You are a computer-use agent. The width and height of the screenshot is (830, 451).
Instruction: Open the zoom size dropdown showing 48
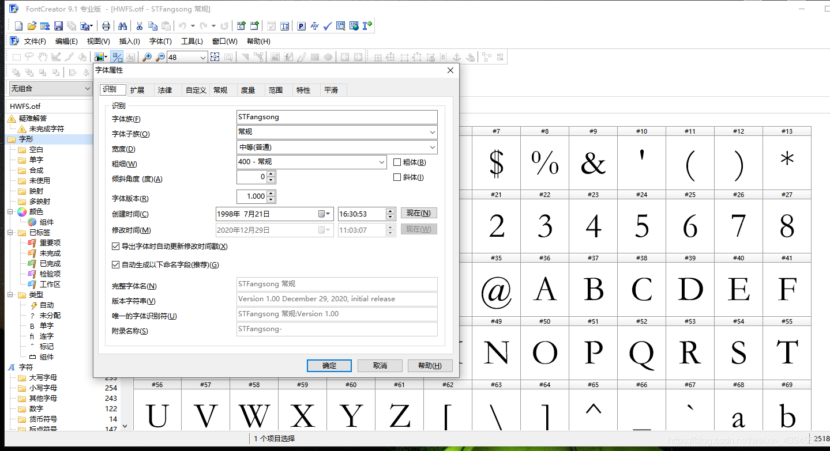point(202,57)
